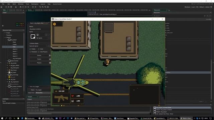214x120 pixels.
Task: Click the Events button
Action: tap(39, 56)
